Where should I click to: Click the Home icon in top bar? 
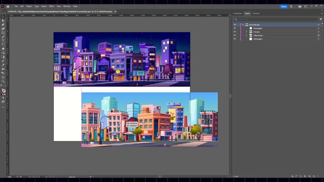(x=8, y=7)
